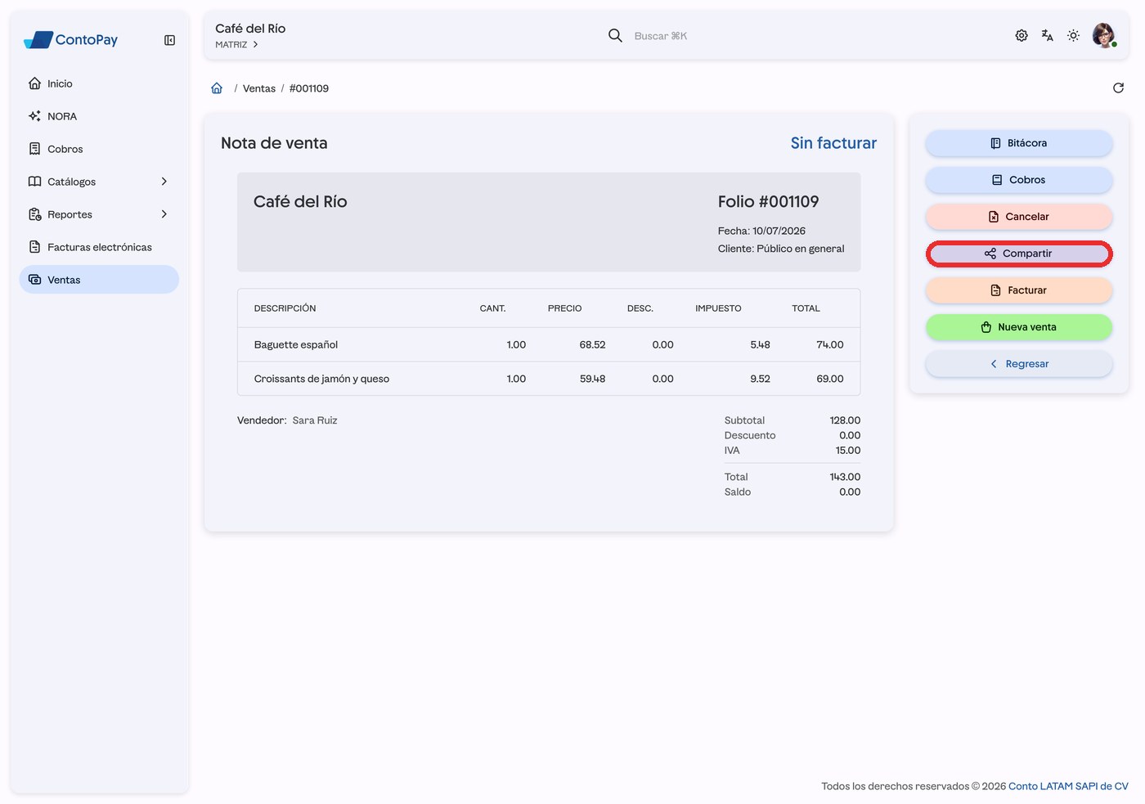Click the Cancelar button
Viewport: 1145px width, 804px height.
(1019, 217)
